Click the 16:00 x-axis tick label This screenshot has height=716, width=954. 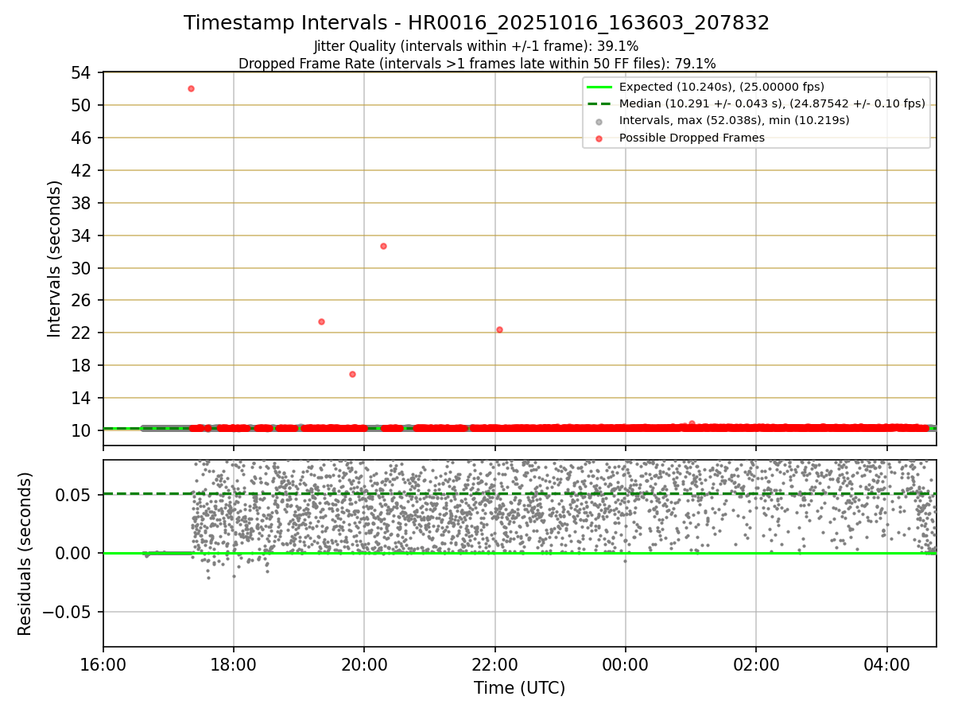click(x=103, y=664)
